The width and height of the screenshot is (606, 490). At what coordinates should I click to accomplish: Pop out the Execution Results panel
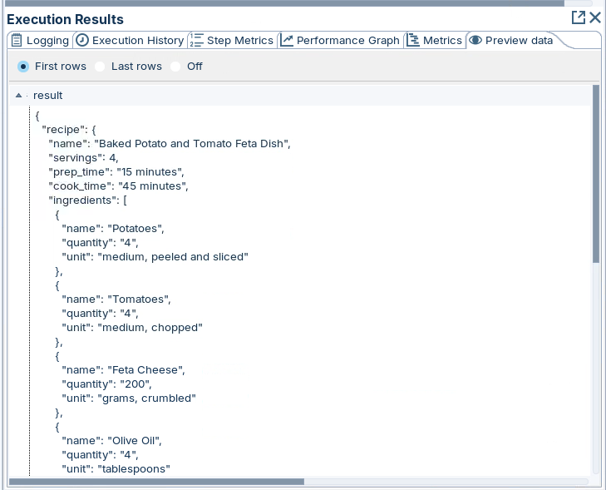coord(579,17)
